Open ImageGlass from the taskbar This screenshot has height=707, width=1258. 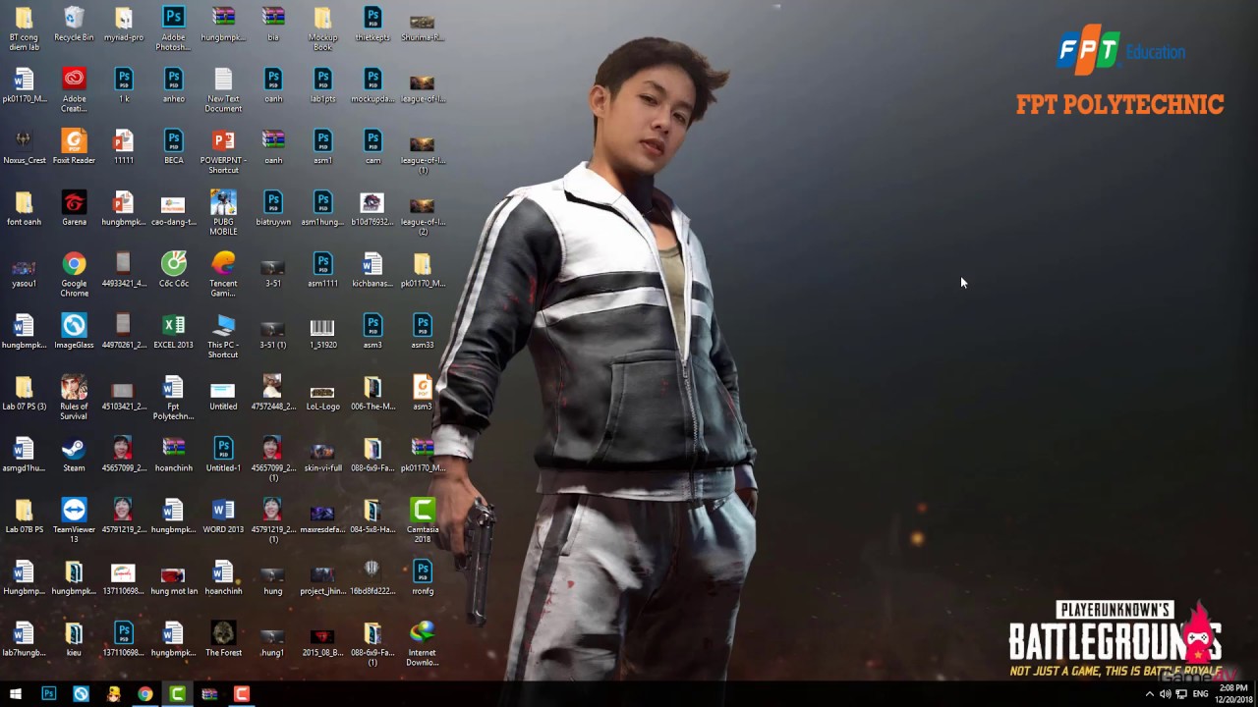81,694
